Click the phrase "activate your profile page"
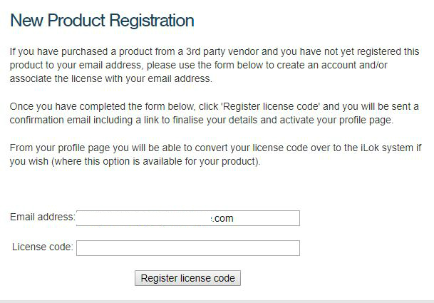 pyautogui.click(x=334, y=120)
